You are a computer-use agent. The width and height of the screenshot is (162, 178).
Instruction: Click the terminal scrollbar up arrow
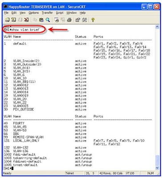[157, 27]
